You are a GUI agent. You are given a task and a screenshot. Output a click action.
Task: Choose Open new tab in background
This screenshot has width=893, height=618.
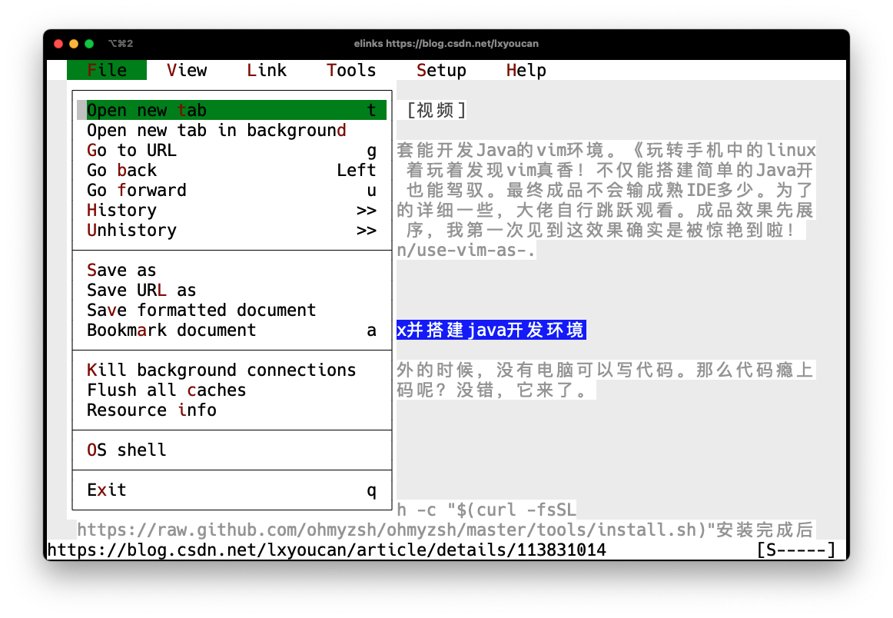click(232, 131)
